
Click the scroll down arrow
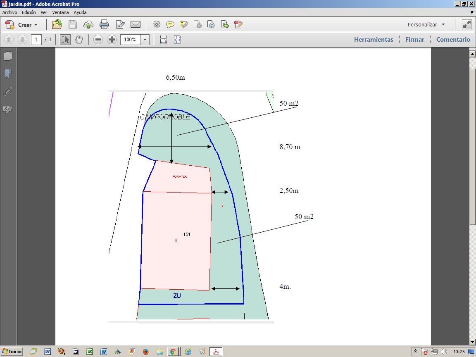coord(472,342)
